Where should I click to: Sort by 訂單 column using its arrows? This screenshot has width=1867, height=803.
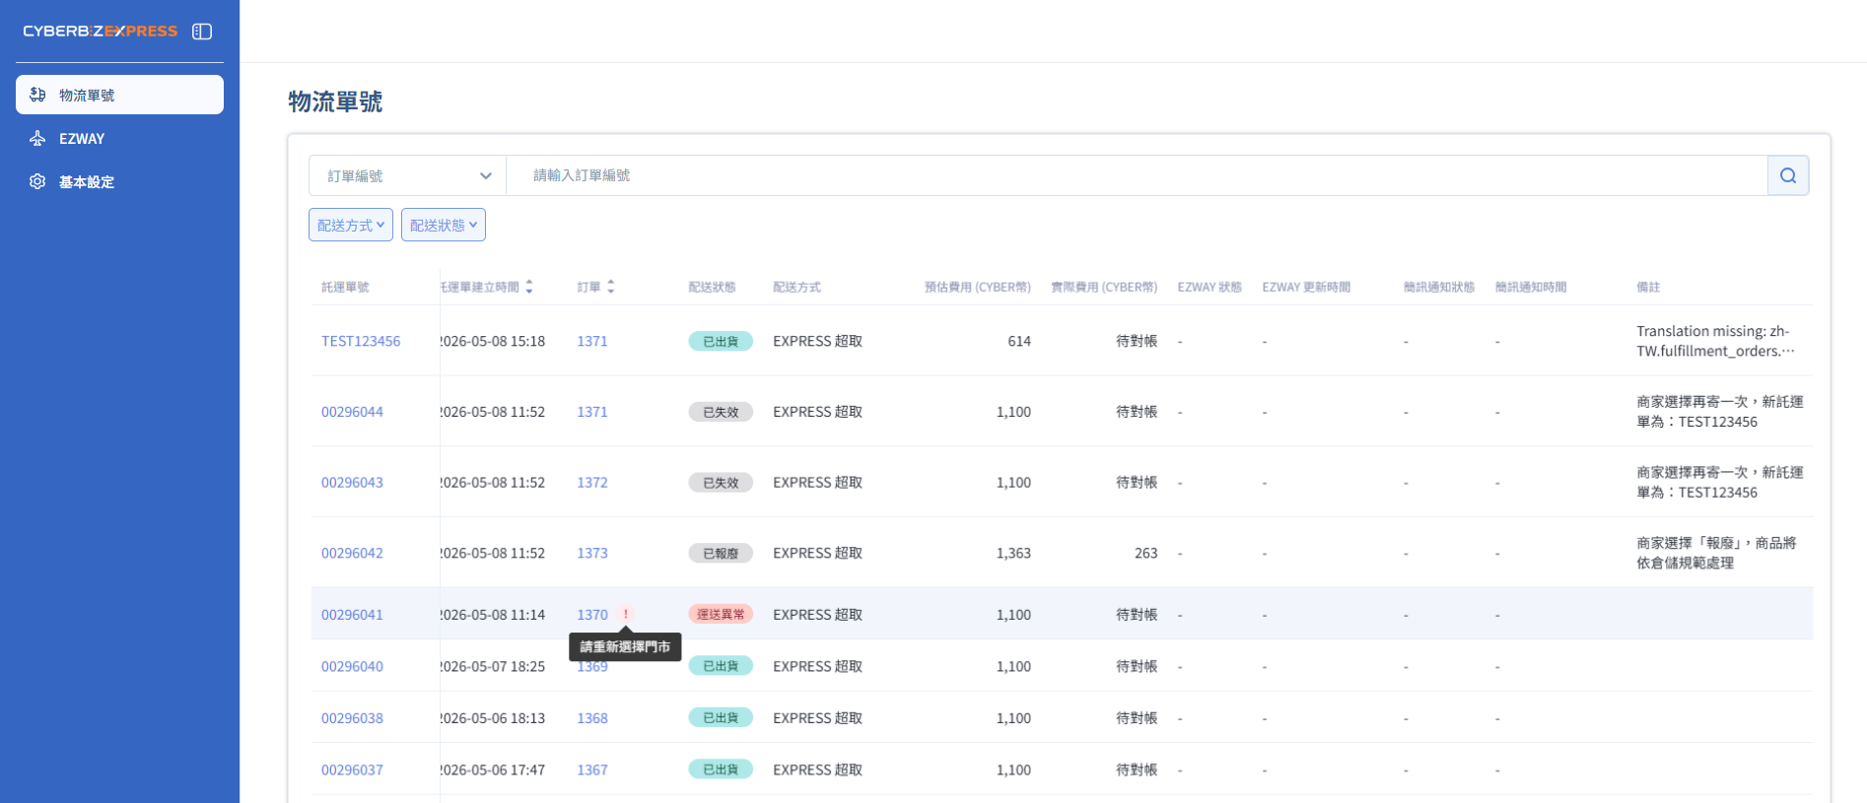pyautogui.click(x=611, y=287)
